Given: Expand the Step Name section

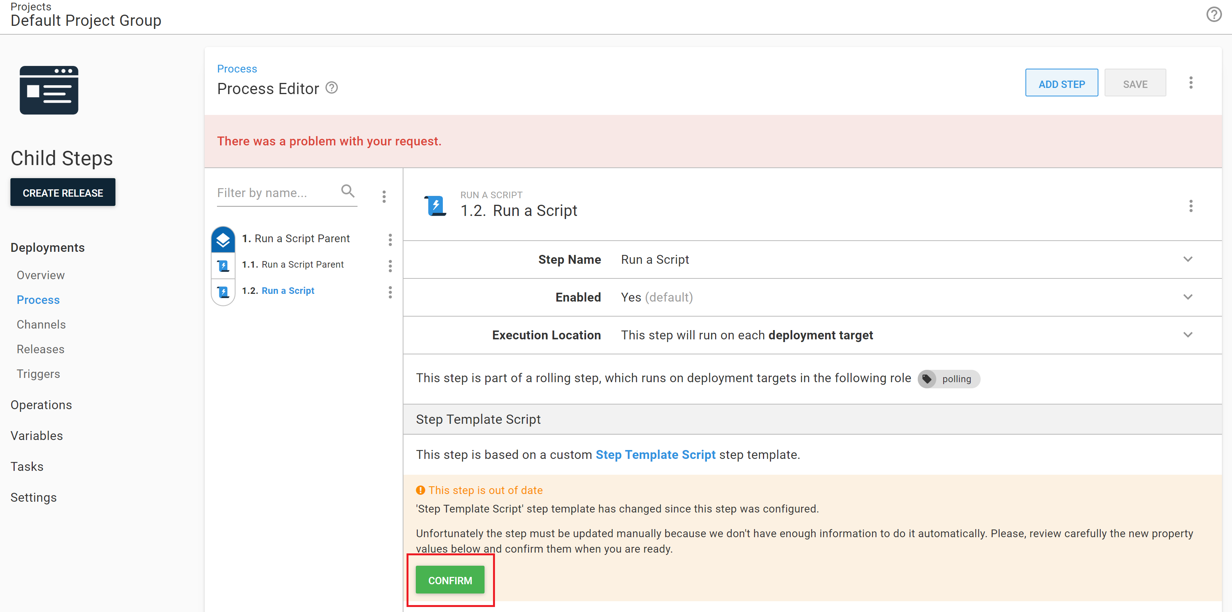Looking at the screenshot, I should tap(1188, 260).
